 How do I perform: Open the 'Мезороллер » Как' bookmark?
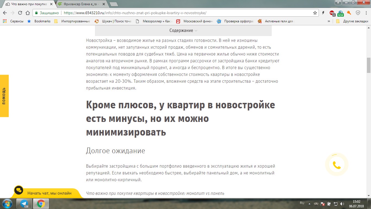[154, 21]
